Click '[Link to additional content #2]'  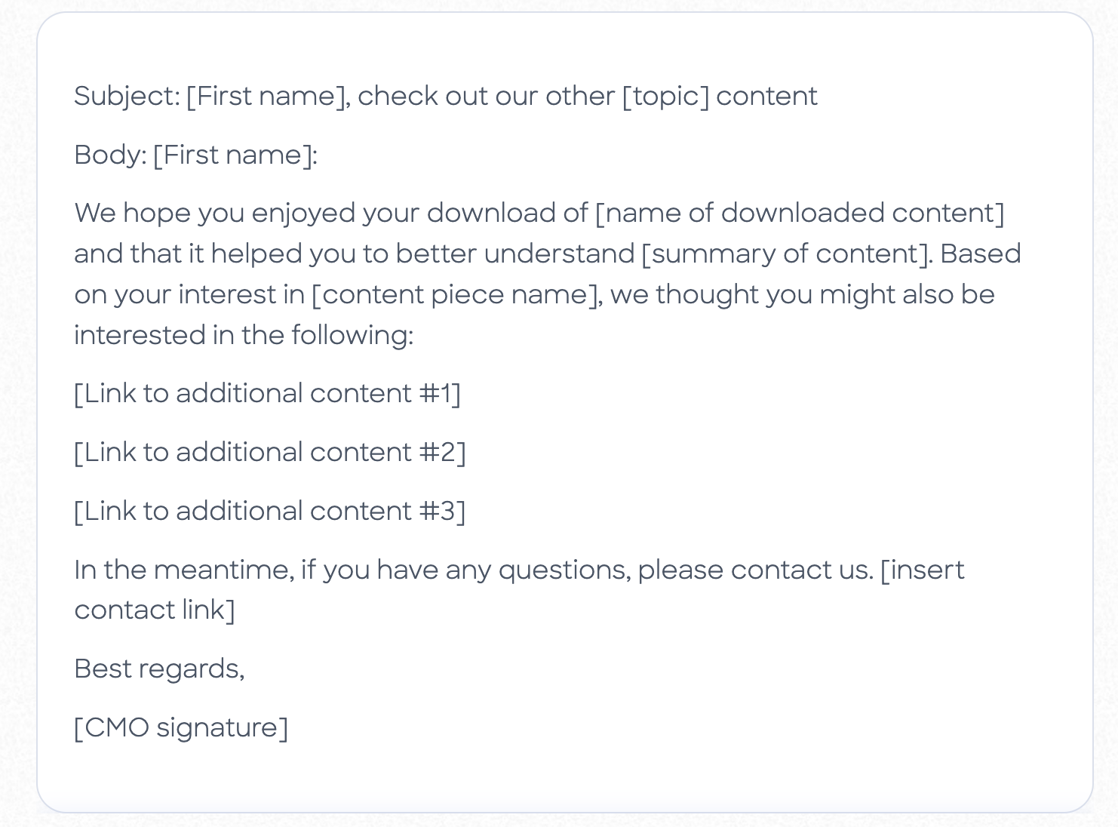[x=270, y=453]
